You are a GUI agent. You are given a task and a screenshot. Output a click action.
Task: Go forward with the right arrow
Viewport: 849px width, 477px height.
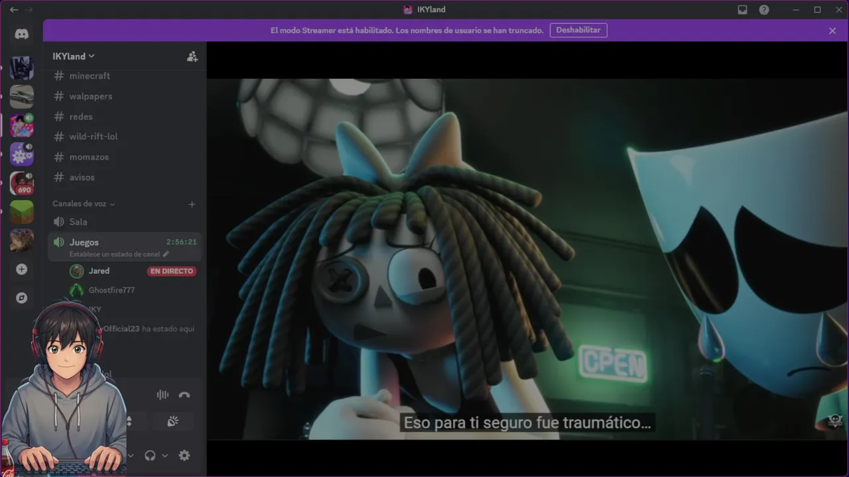[x=29, y=10]
